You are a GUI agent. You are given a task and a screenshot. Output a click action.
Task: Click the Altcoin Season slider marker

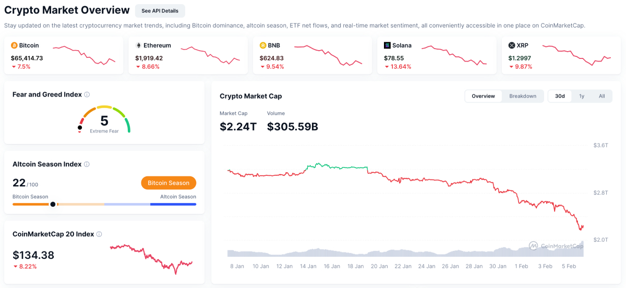(x=53, y=205)
